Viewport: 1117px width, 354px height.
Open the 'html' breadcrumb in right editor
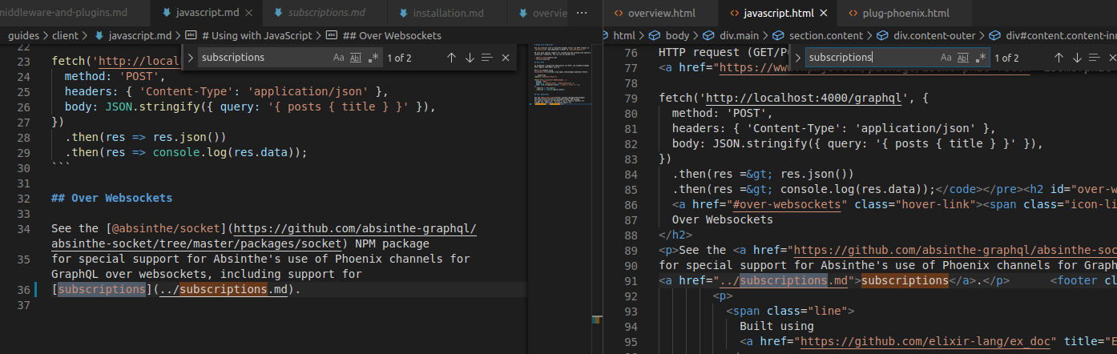(623, 35)
